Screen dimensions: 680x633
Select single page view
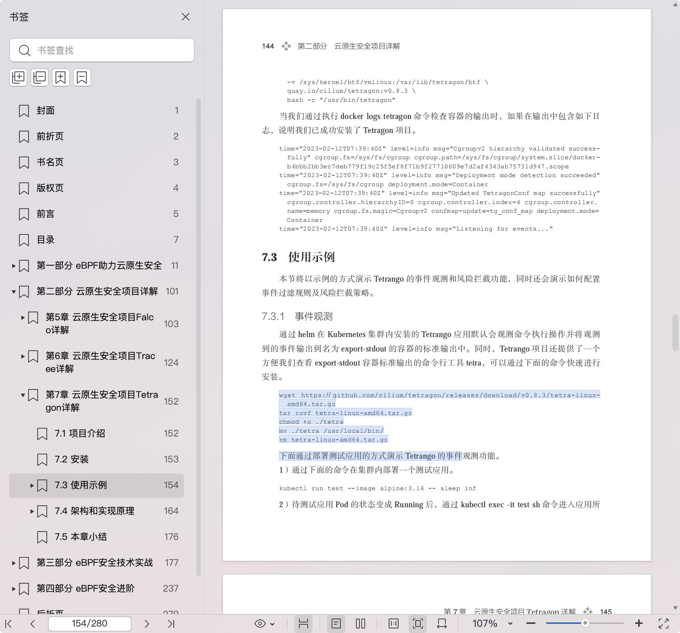[x=336, y=624]
